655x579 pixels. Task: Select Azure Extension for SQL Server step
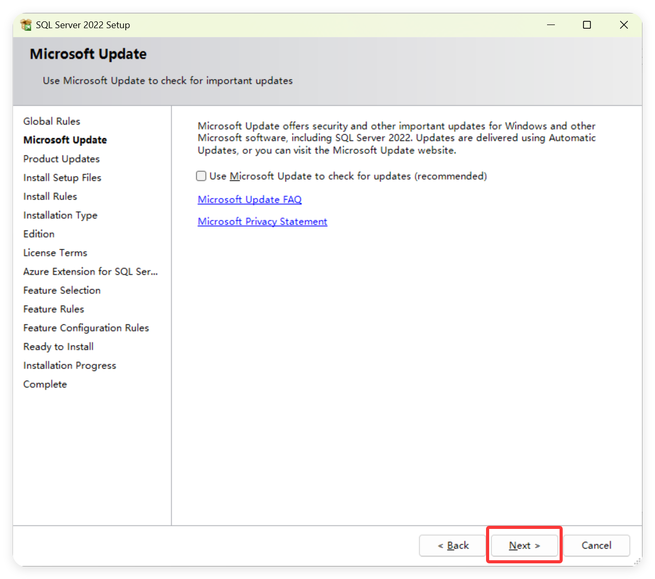pyautogui.click(x=91, y=271)
